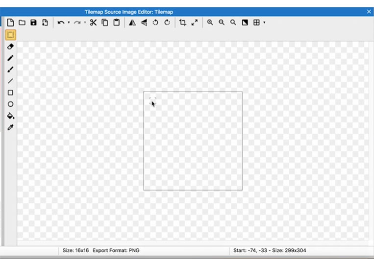
Task: Toggle the background contrast icon
Action: (x=245, y=23)
